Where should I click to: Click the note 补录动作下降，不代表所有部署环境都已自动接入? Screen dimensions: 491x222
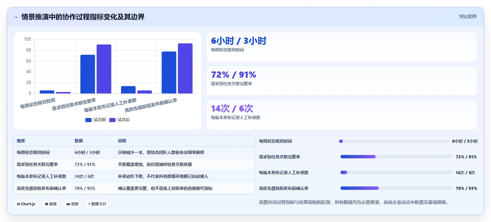(163, 177)
